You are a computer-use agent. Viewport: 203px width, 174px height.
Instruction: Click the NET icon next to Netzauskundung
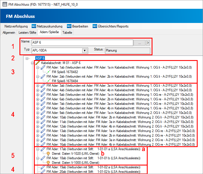pos(34,26)
